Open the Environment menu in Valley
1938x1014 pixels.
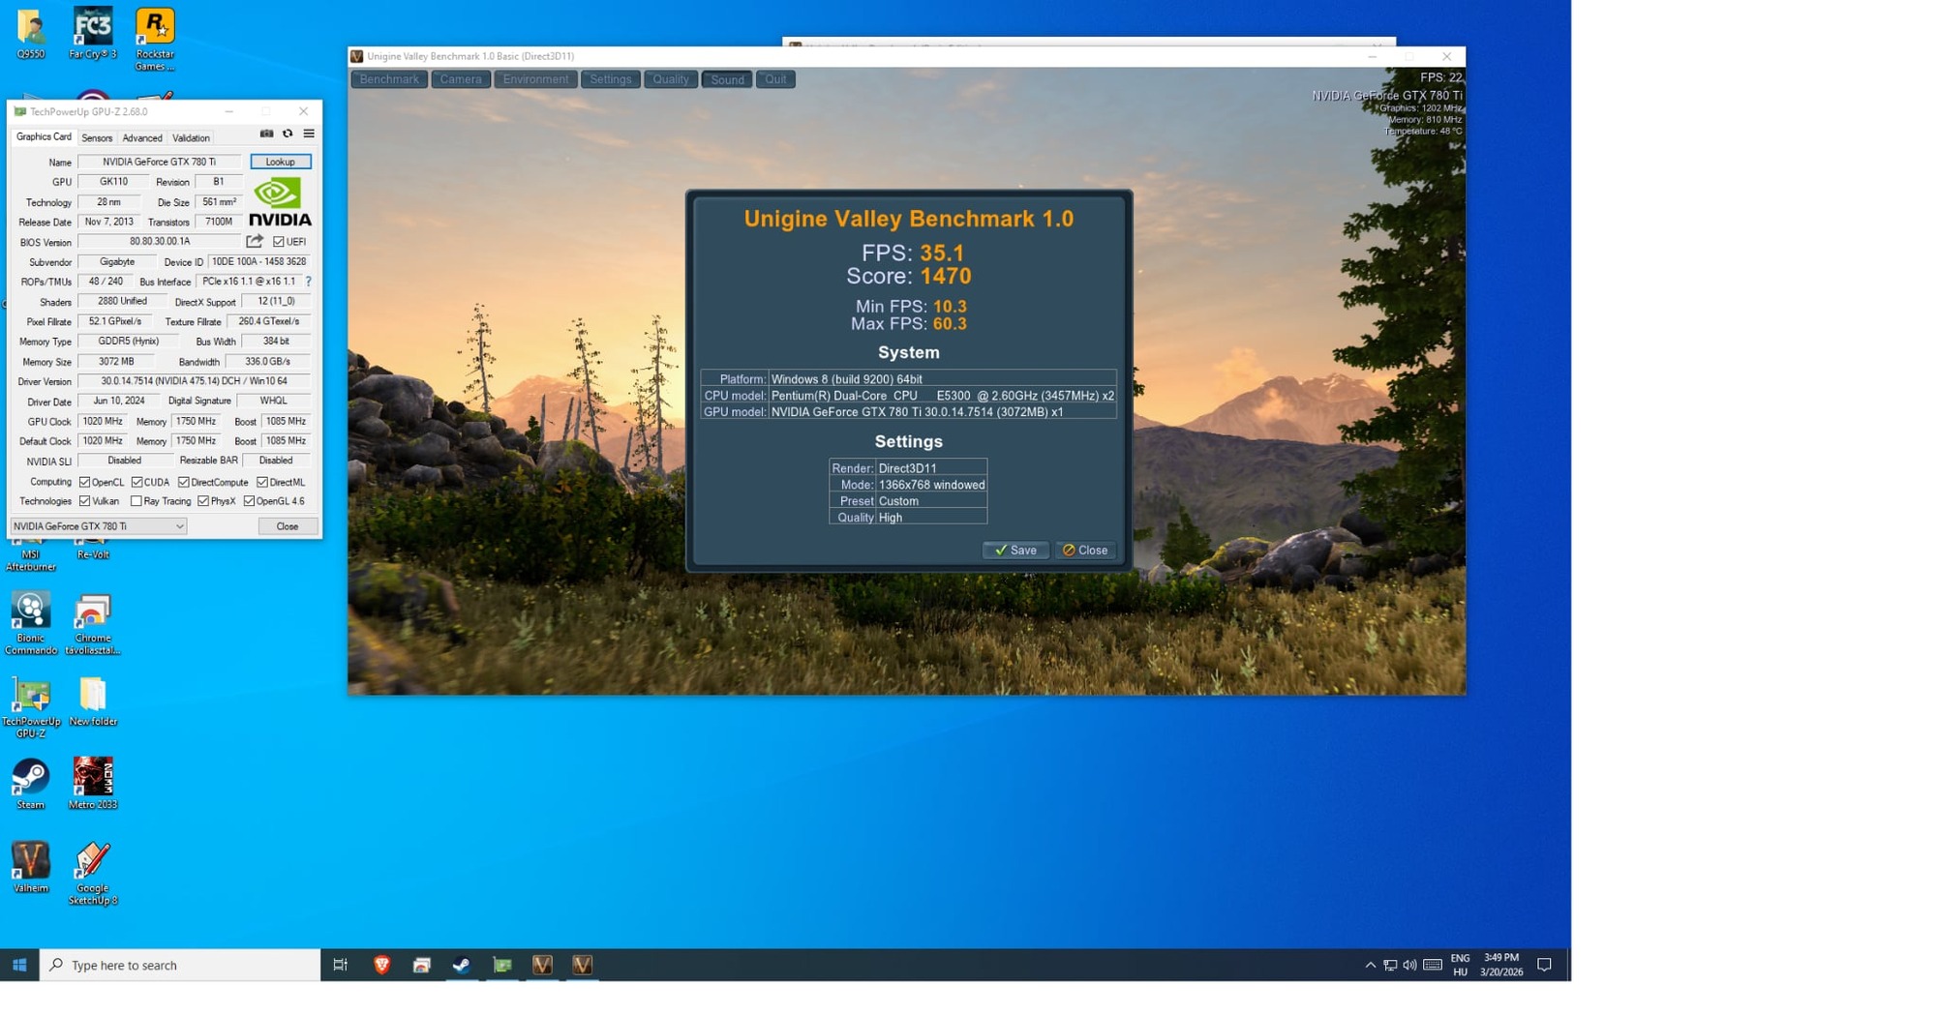(x=535, y=79)
